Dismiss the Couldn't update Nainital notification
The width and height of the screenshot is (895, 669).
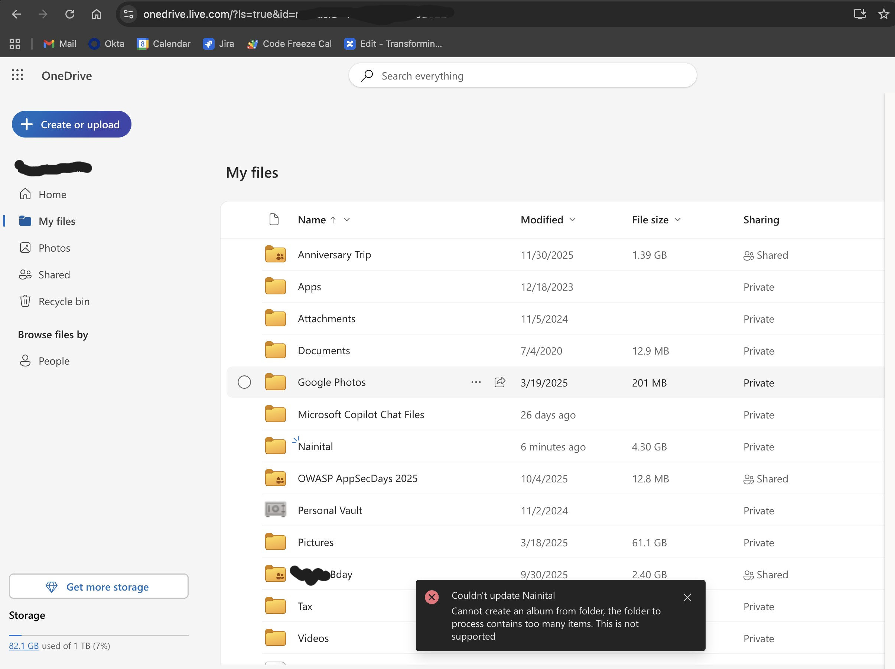point(687,597)
